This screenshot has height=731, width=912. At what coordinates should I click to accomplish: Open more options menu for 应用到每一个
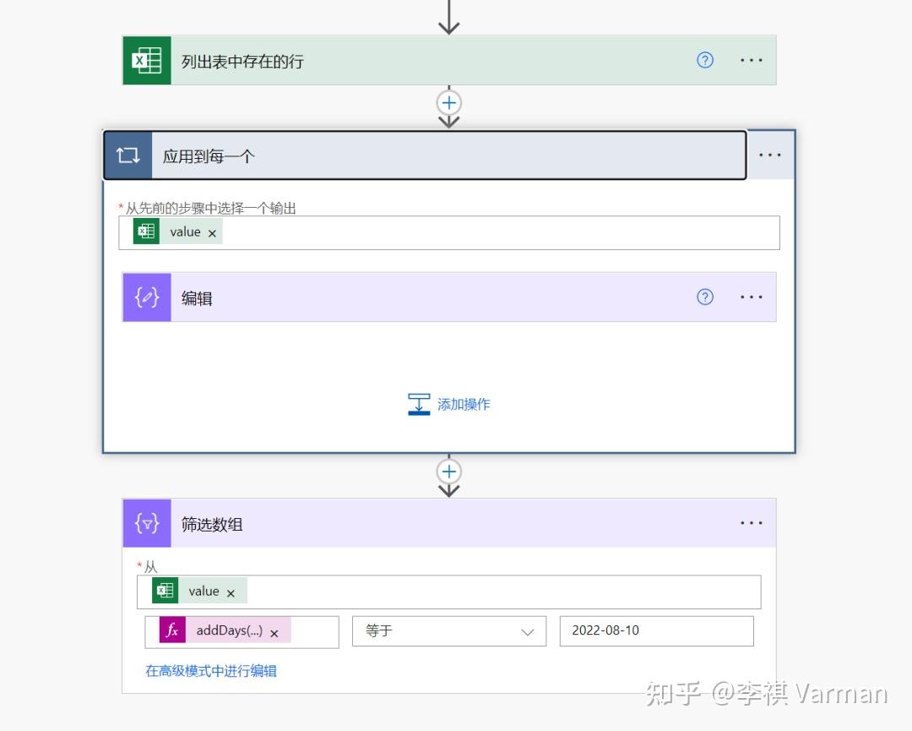pos(769,155)
